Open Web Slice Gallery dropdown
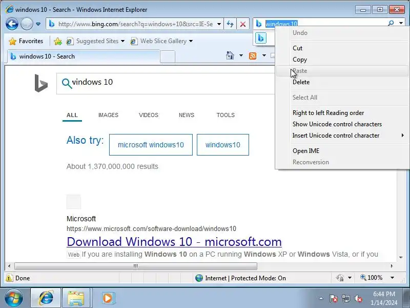The height and width of the screenshot is (308, 410). tap(161, 41)
